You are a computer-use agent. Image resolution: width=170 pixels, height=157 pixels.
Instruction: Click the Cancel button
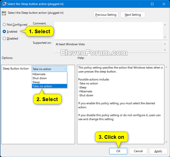pos(138,151)
